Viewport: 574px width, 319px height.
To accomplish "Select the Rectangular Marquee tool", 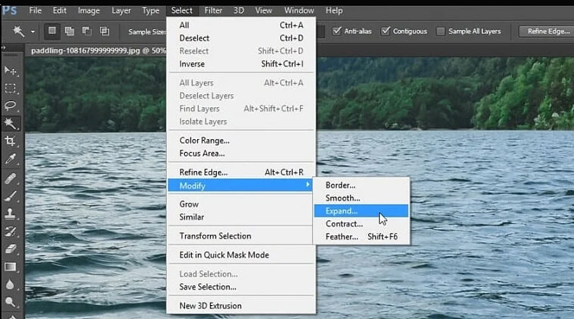I will 10,88.
